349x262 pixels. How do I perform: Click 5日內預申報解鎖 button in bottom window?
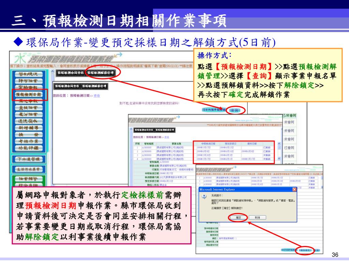[288, 250]
